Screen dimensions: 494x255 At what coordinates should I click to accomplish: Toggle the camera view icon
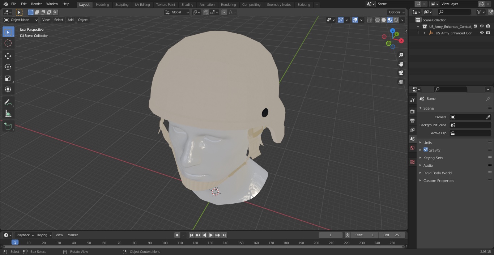401,73
